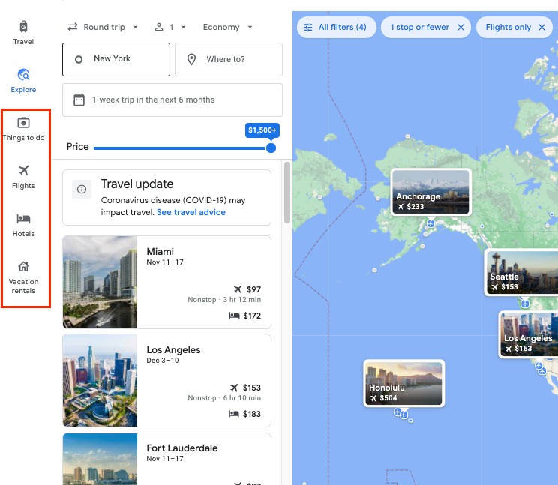The image size is (558, 485).
Task: Click the calendar icon in date field
Action: point(79,100)
